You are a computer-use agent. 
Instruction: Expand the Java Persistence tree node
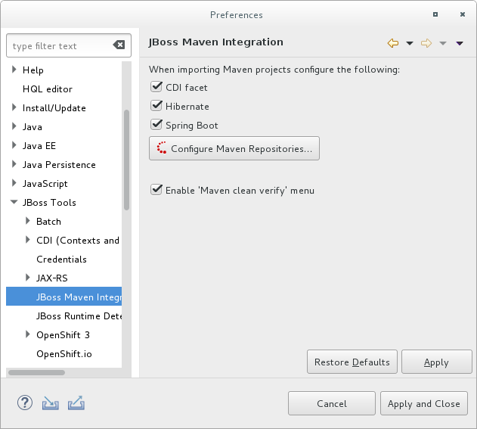(x=14, y=164)
